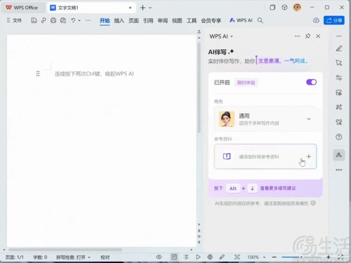Switch to the 页面 tab
This screenshot has width=351, height=263.
(133, 20)
